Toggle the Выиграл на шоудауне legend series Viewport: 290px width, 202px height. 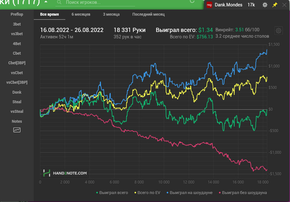pos(190,193)
